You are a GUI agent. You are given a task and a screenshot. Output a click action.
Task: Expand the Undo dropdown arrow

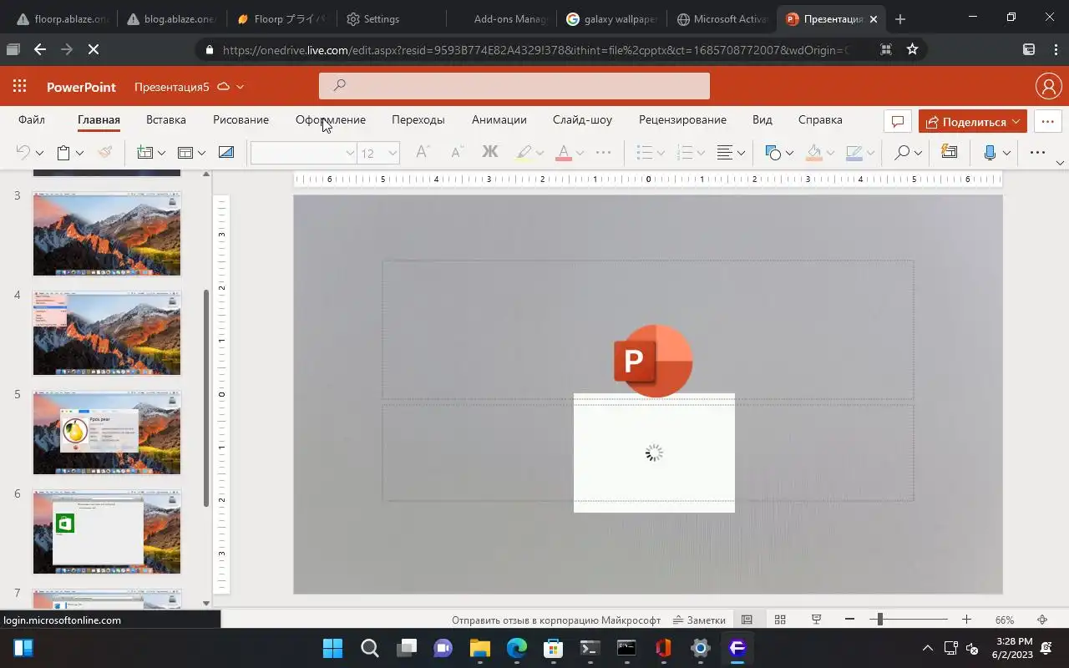(x=39, y=153)
